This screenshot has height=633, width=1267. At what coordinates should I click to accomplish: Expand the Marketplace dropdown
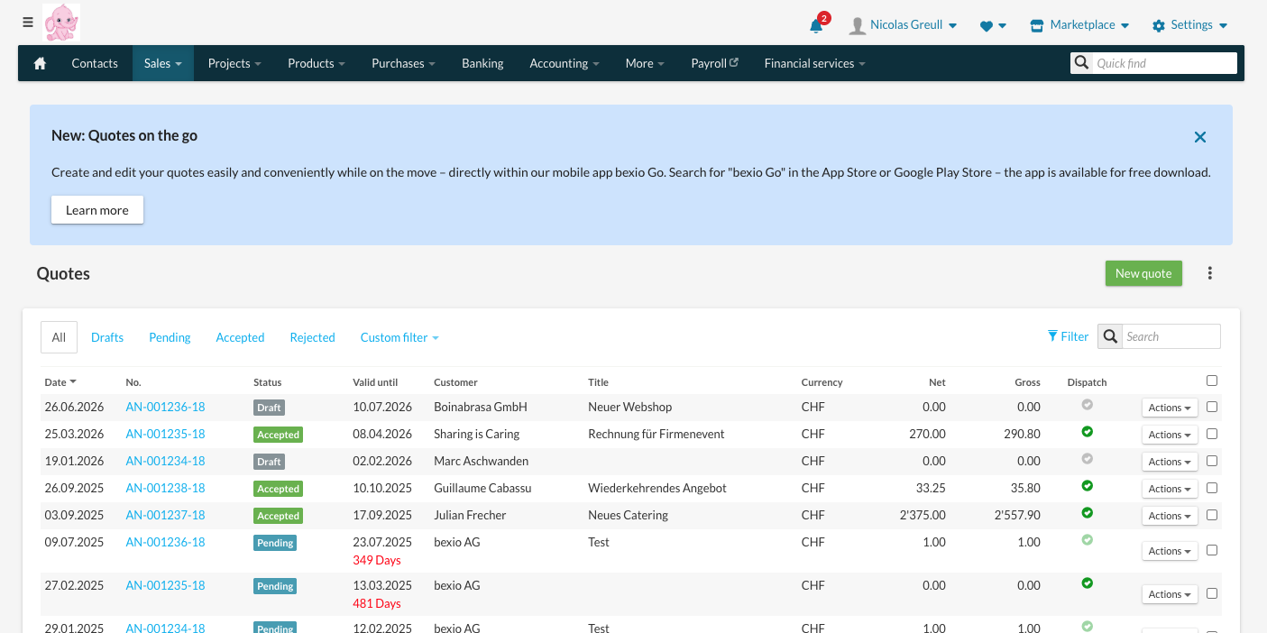pyautogui.click(x=1080, y=25)
